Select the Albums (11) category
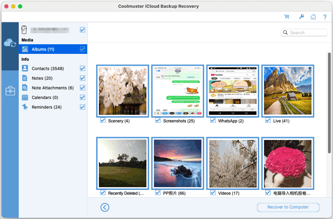The image size is (333, 219). point(53,49)
